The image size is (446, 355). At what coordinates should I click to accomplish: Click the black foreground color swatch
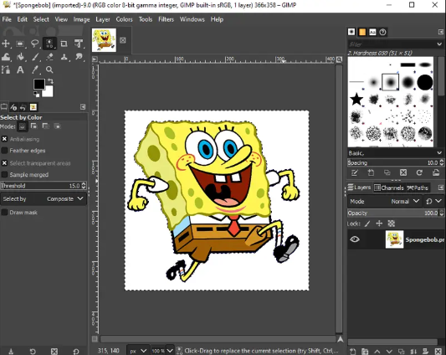tap(39, 84)
